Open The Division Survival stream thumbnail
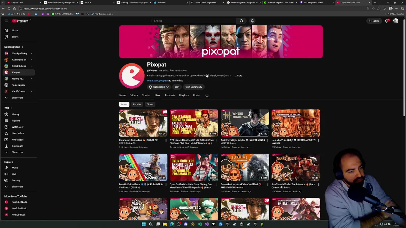This screenshot has height=228, width=406. pos(245,167)
